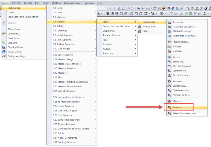Click the Line Grid icon
The height and width of the screenshot is (147, 211).
click(4, 43)
